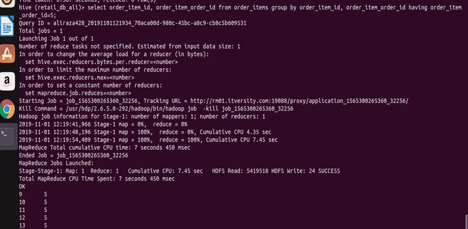Launch Google Chrome from the dock
This screenshot has height=229, width=468.
tap(7, 109)
